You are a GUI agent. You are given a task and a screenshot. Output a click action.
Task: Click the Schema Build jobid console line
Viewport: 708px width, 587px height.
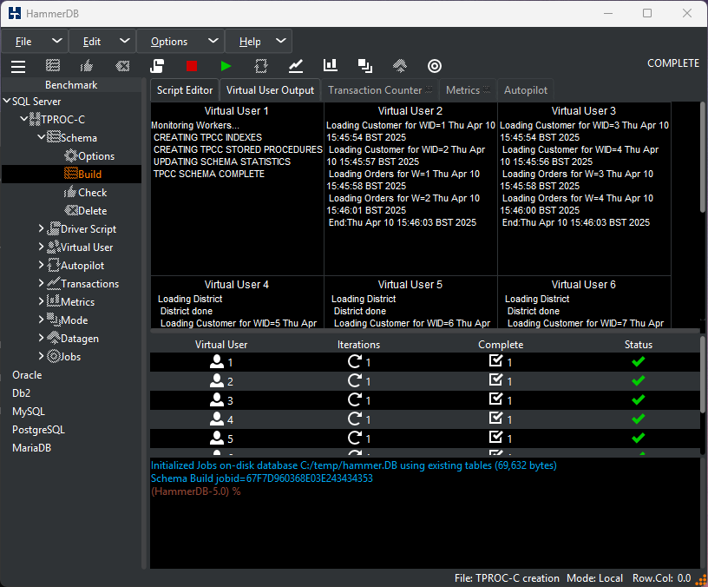(262, 478)
